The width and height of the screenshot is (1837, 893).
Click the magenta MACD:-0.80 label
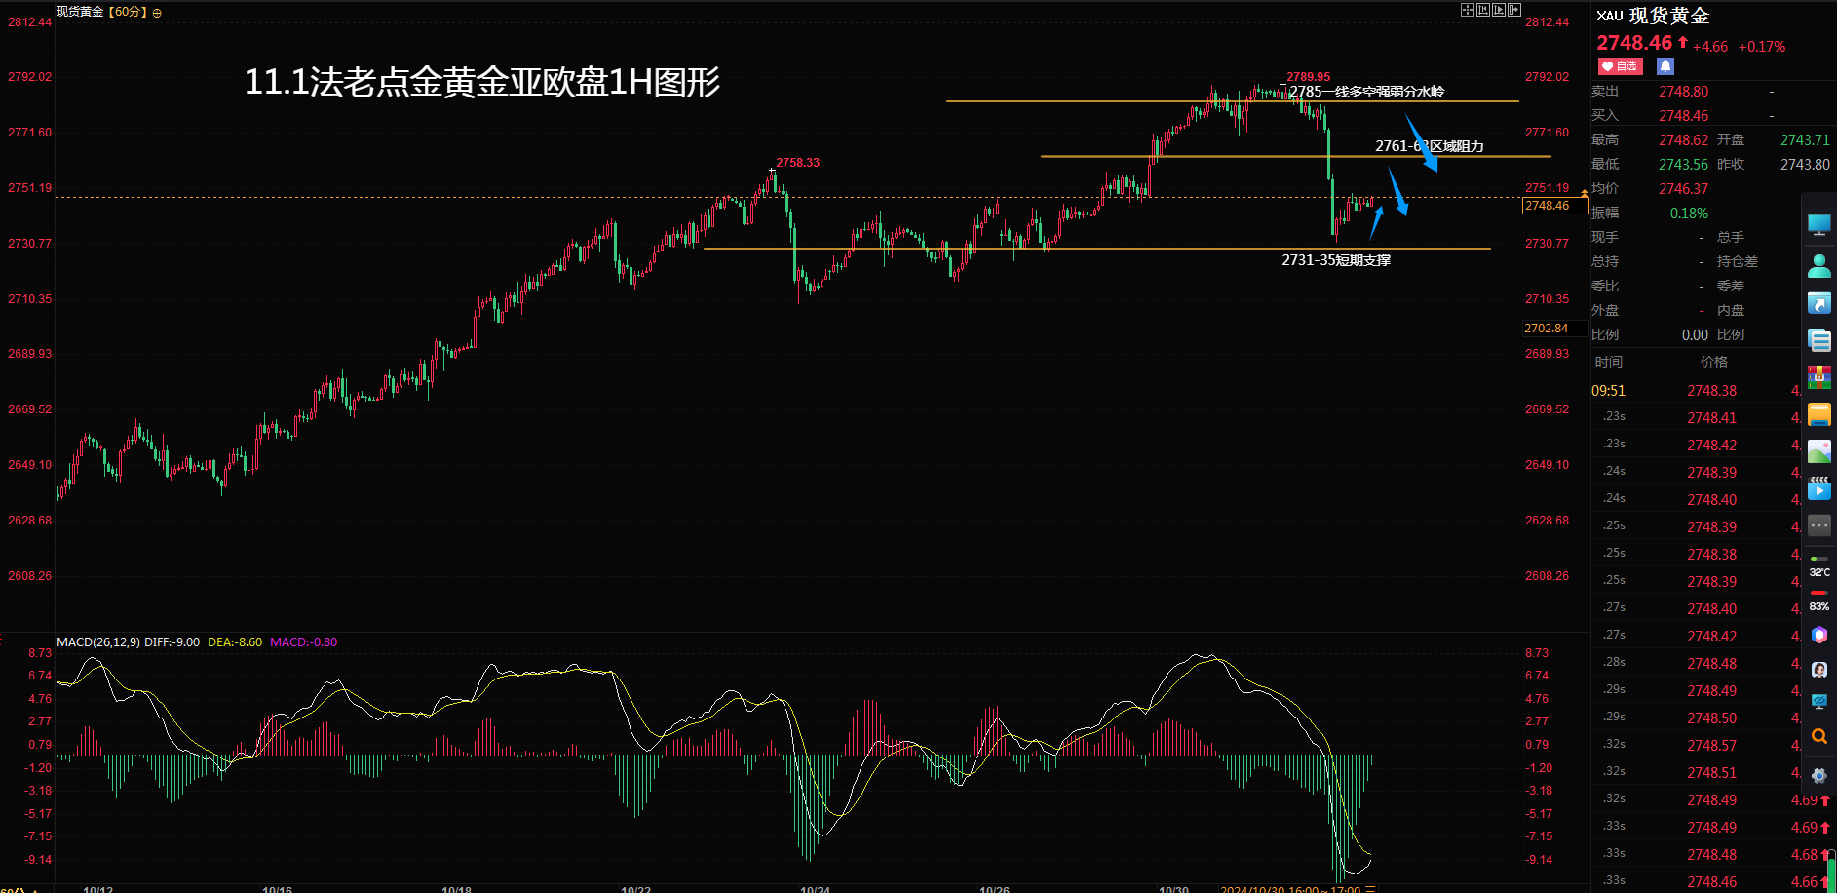pos(304,642)
